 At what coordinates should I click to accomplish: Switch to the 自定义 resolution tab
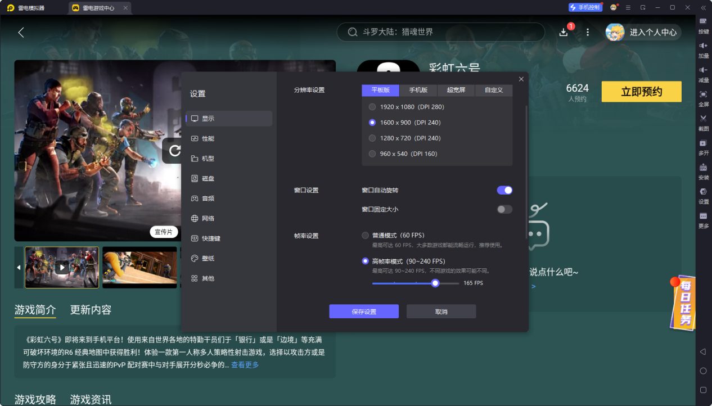pyautogui.click(x=494, y=90)
